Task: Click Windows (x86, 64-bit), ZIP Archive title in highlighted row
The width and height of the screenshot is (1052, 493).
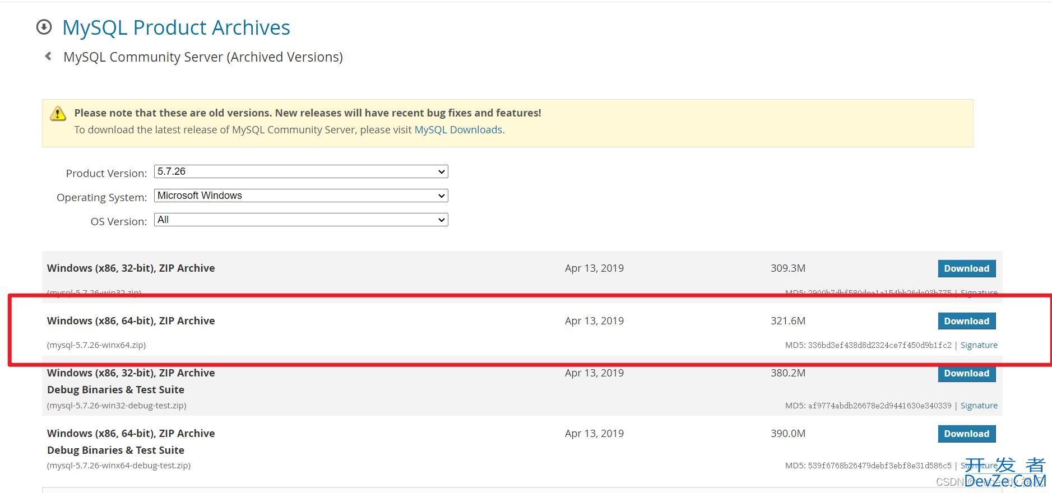Action: coord(131,321)
